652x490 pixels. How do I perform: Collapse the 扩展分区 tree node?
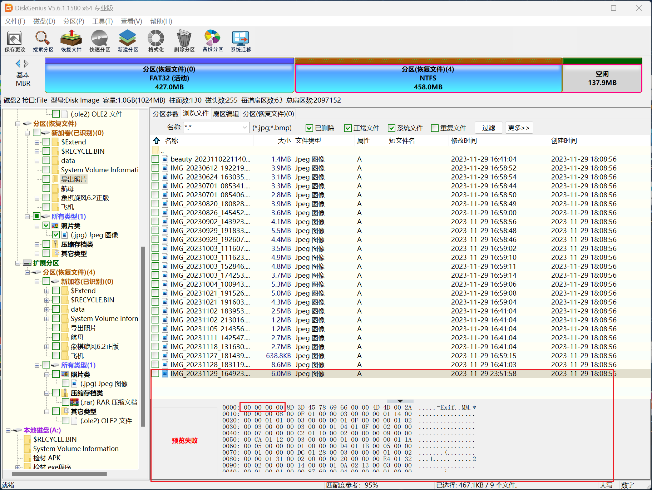(18, 263)
